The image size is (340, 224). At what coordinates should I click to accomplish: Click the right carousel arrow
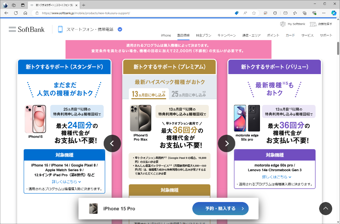(226, 143)
